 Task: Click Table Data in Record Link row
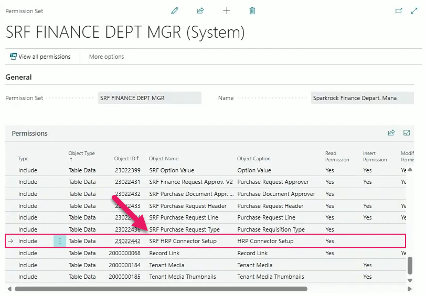point(82,253)
